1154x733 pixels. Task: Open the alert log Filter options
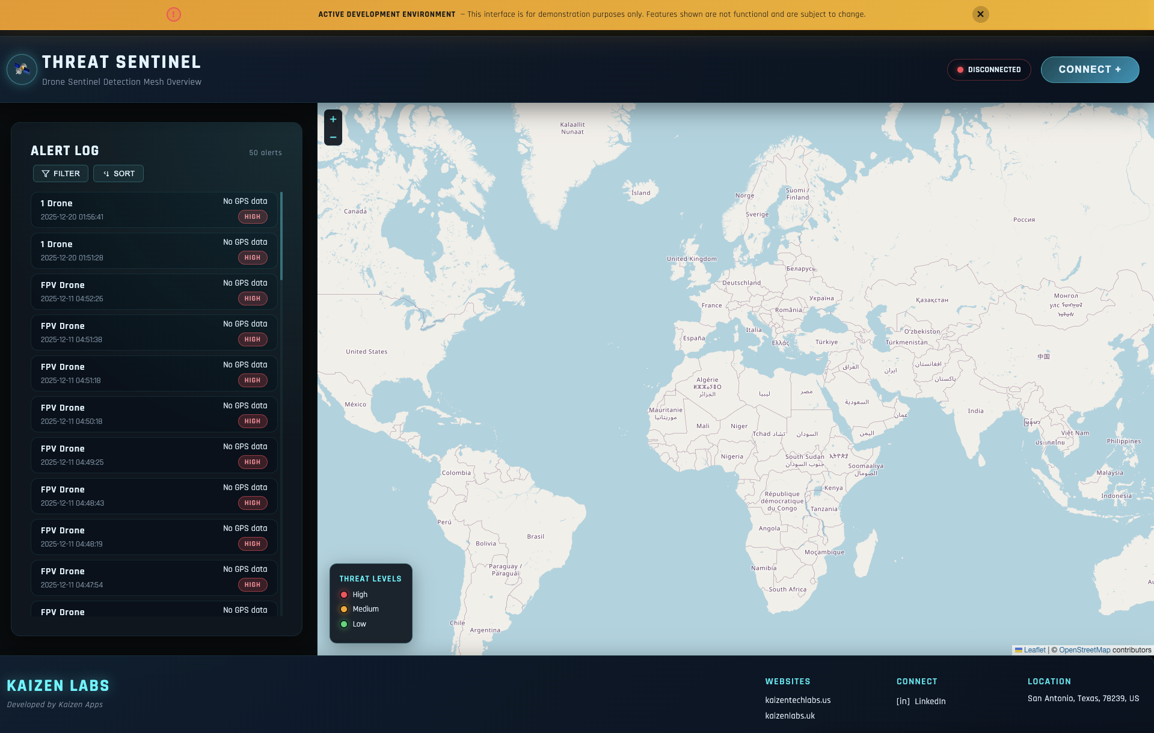(x=61, y=174)
